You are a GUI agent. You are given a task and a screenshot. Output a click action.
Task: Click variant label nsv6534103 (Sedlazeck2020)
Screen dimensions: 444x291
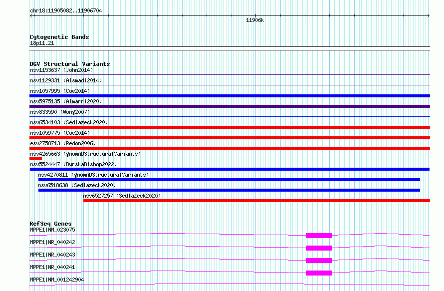point(69,122)
